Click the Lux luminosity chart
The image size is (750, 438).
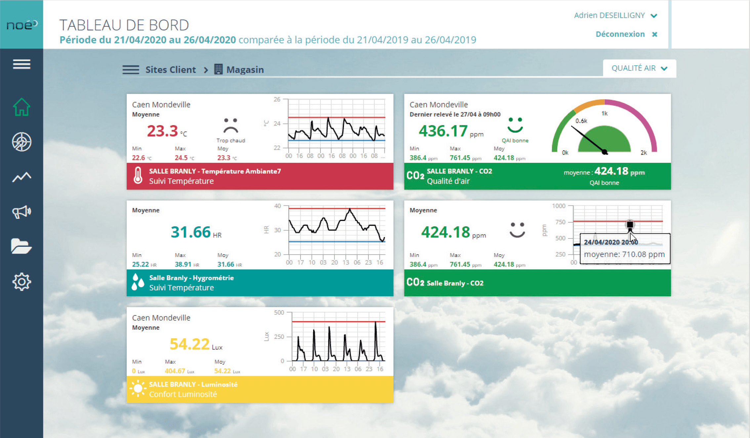pyautogui.click(x=338, y=337)
